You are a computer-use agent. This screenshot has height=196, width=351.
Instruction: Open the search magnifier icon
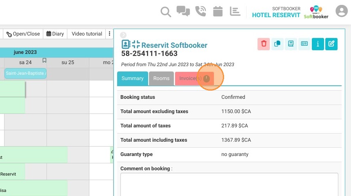[166, 12]
